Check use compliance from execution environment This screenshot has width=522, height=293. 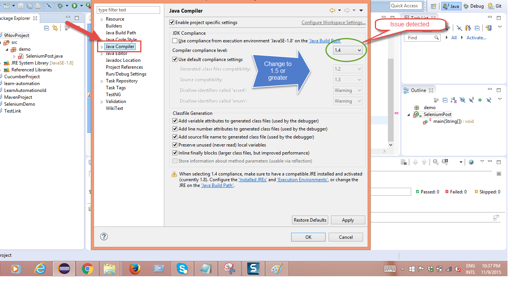[175, 41]
